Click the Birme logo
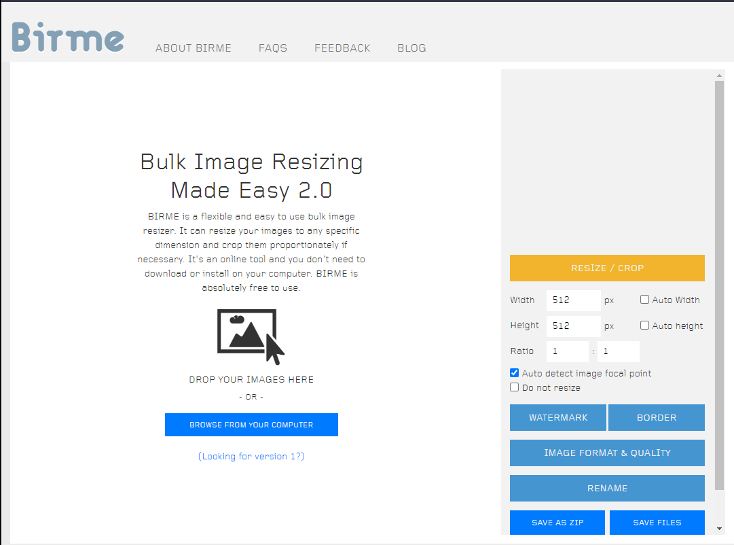 68,37
